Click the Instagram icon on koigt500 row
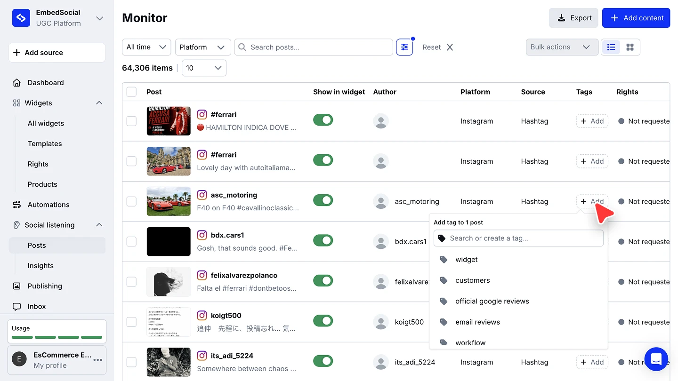Image resolution: width=678 pixels, height=381 pixels. [202, 316]
